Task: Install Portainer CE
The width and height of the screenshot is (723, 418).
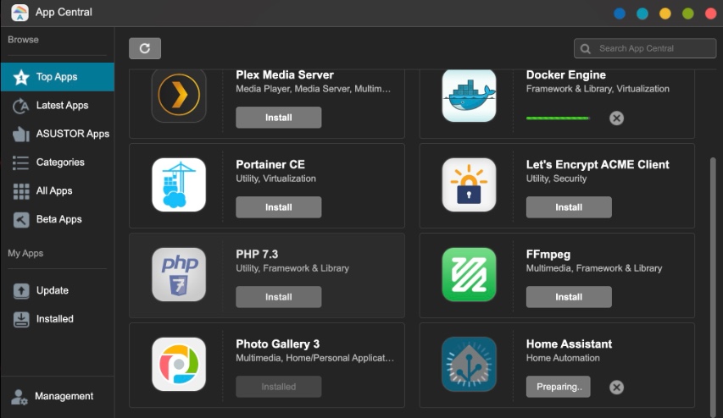Action: 279,207
